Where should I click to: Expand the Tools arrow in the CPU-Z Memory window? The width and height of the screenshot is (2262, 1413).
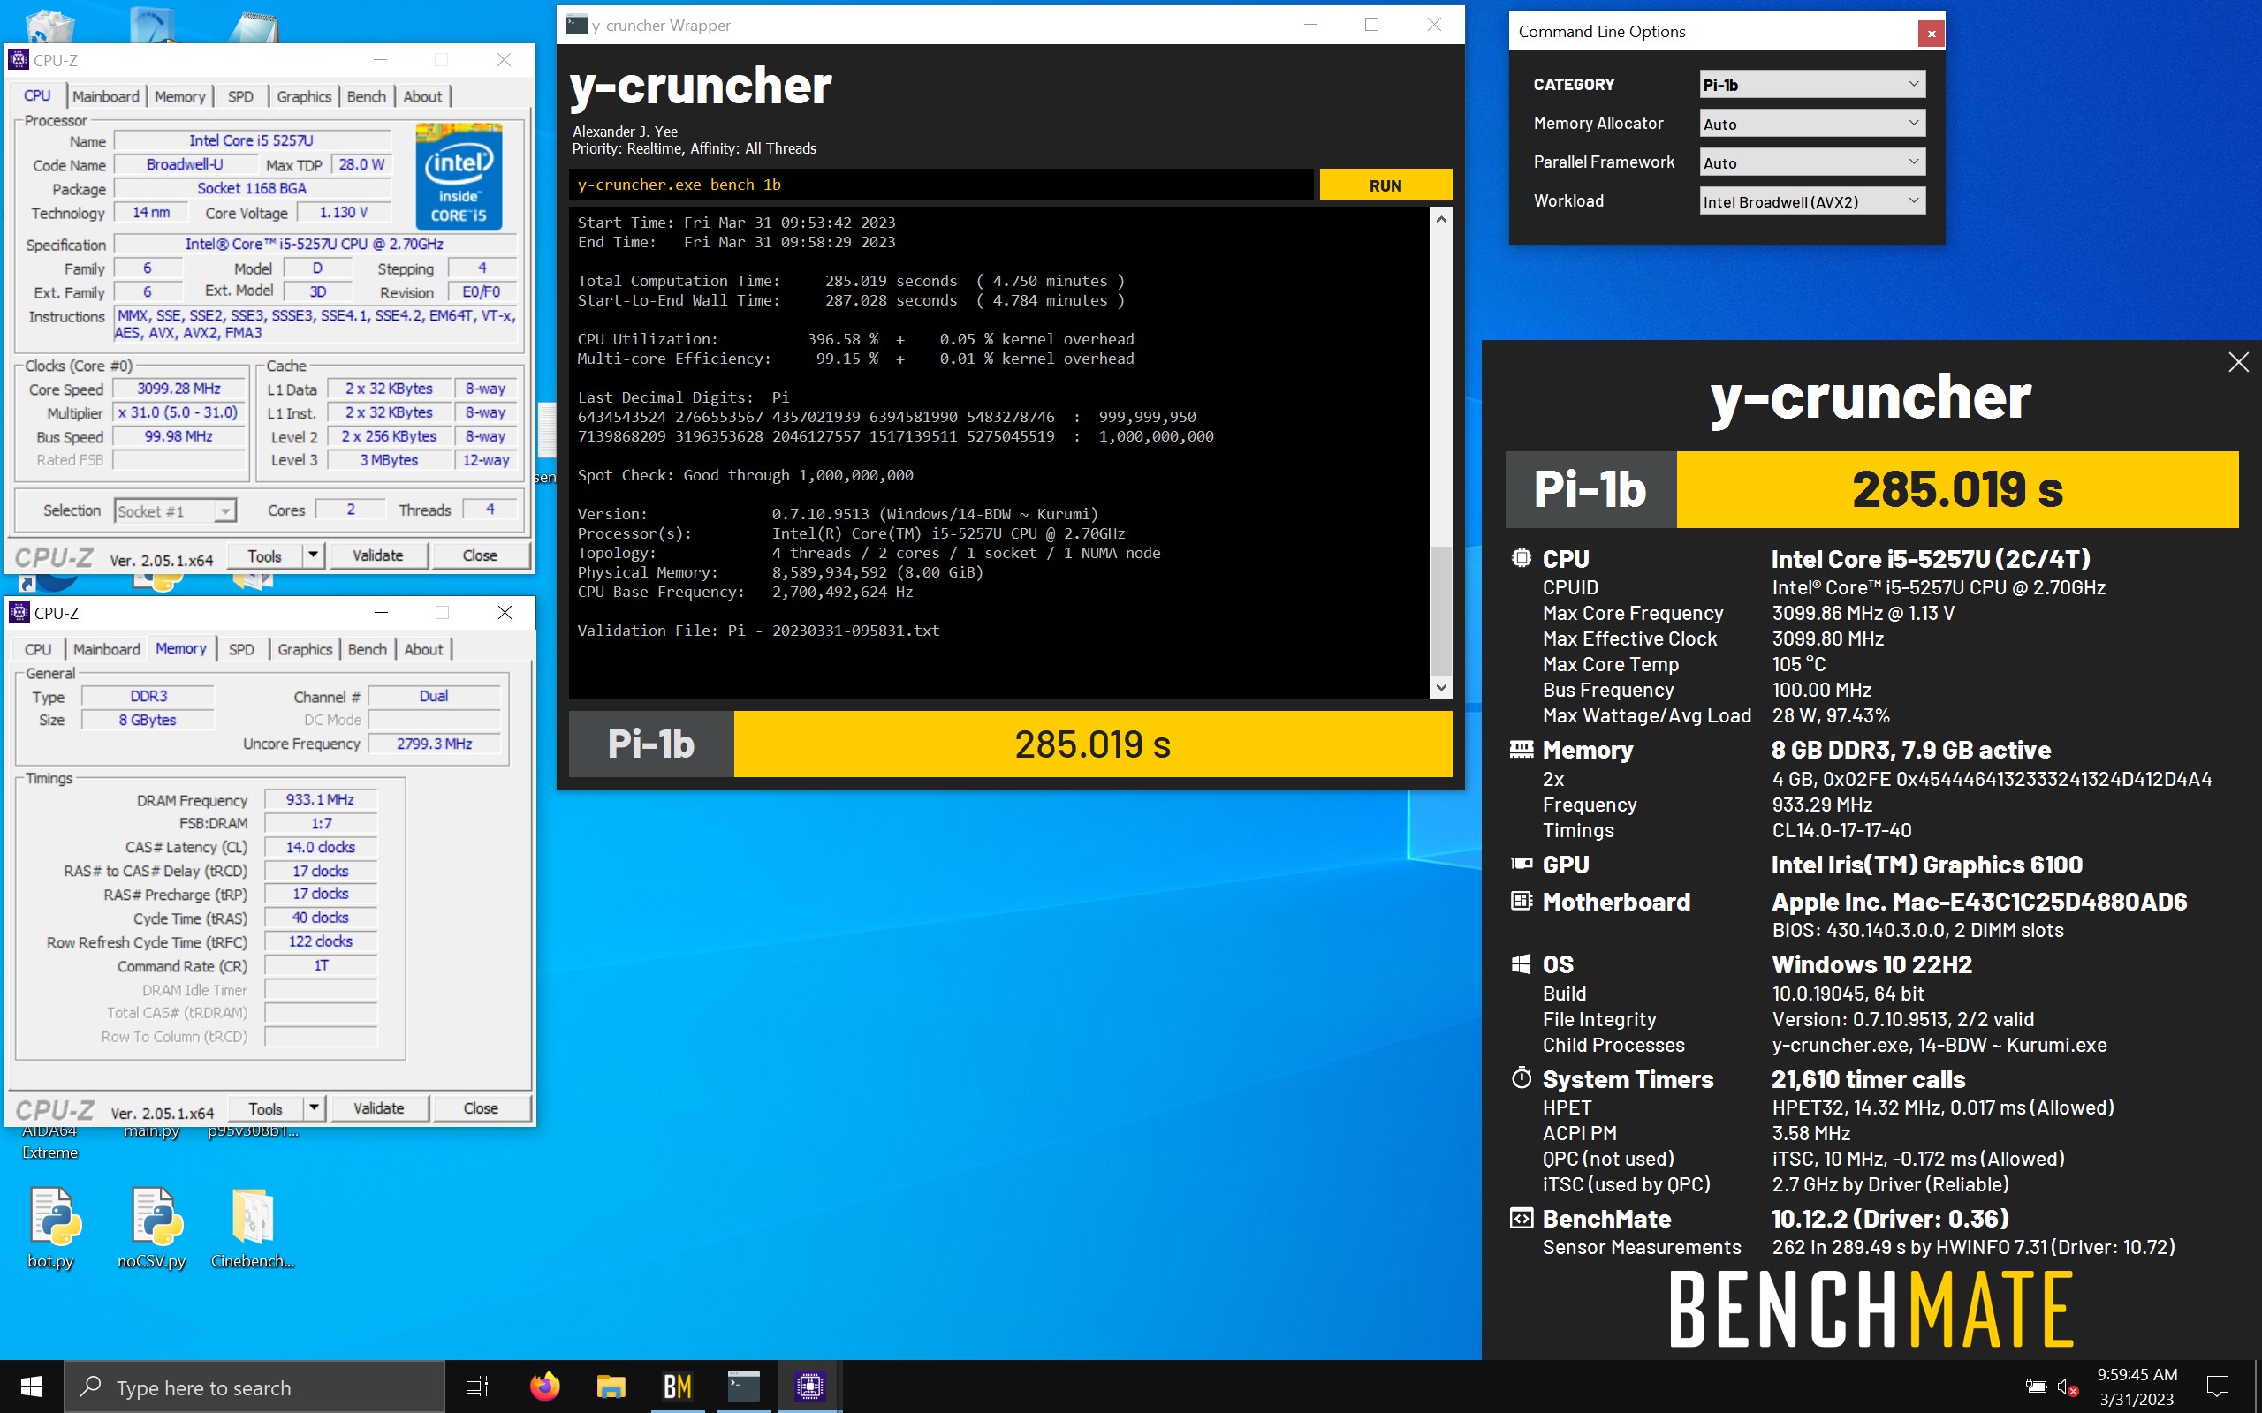(314, 1108)
